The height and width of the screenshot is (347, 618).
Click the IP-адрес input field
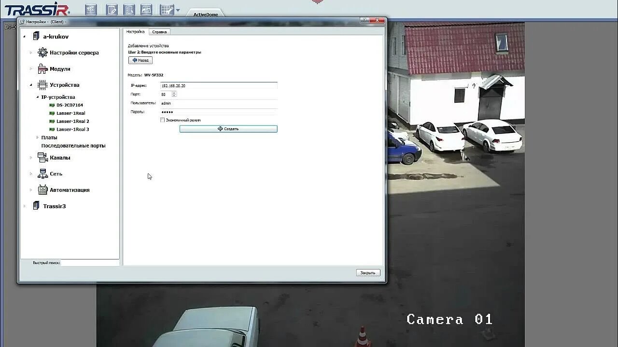tap(219, 85)
